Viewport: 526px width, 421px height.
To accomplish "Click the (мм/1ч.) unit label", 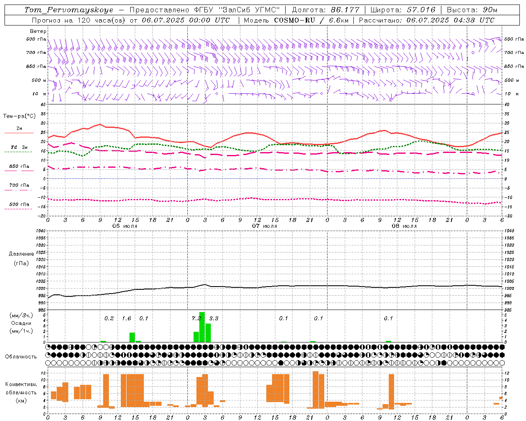I will pos(21,331).
